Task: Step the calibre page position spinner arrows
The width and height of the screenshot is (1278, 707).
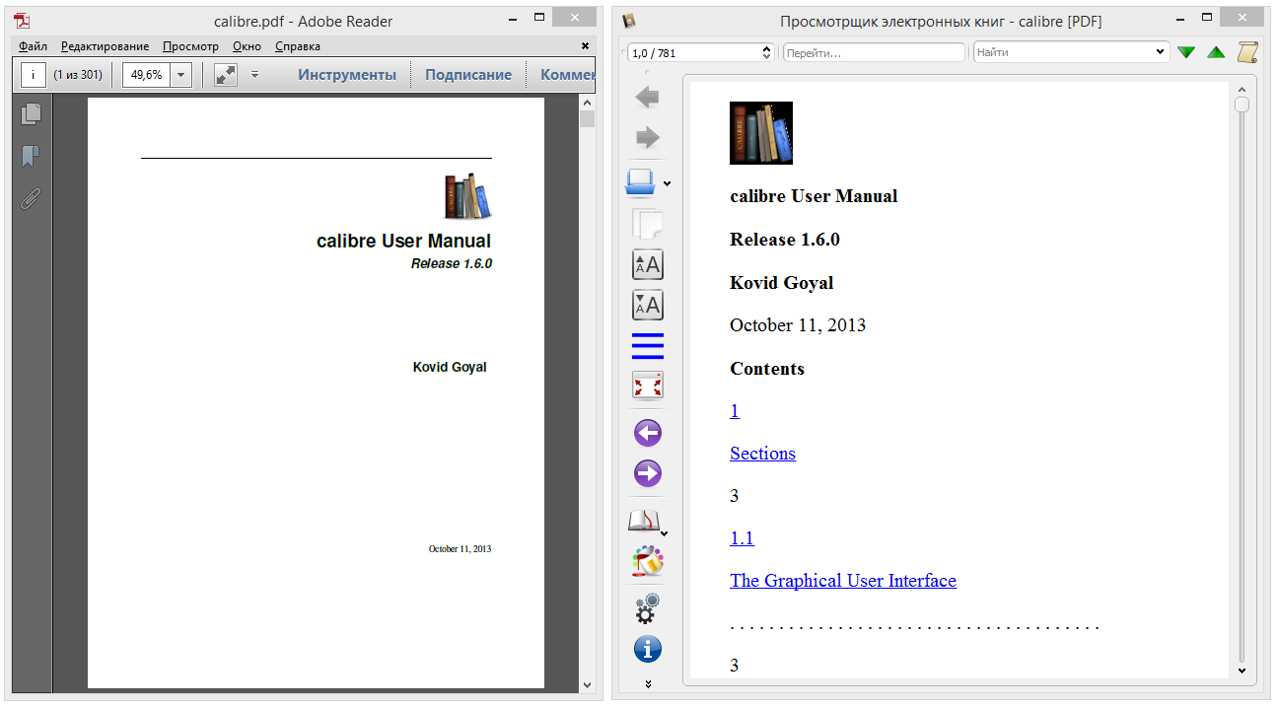Action: click(768, 52)
